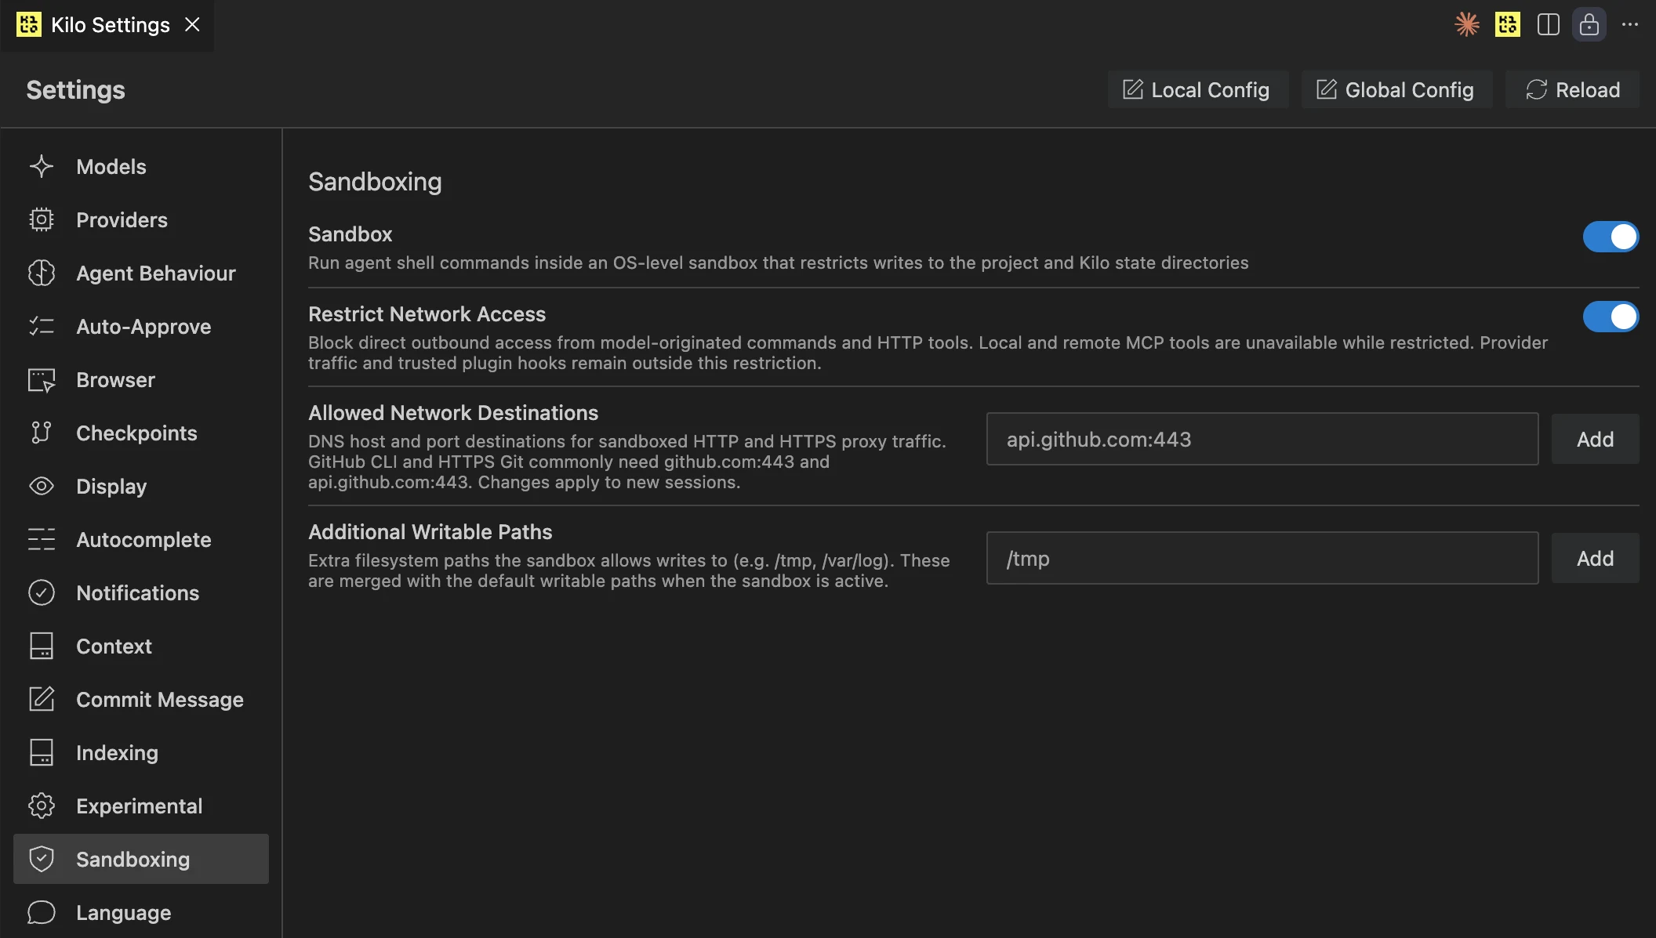Click the Additional Writable Paths label
The width and height of the screenshot is (1656, 938).
pyautogui.click(x=430, y=532)
